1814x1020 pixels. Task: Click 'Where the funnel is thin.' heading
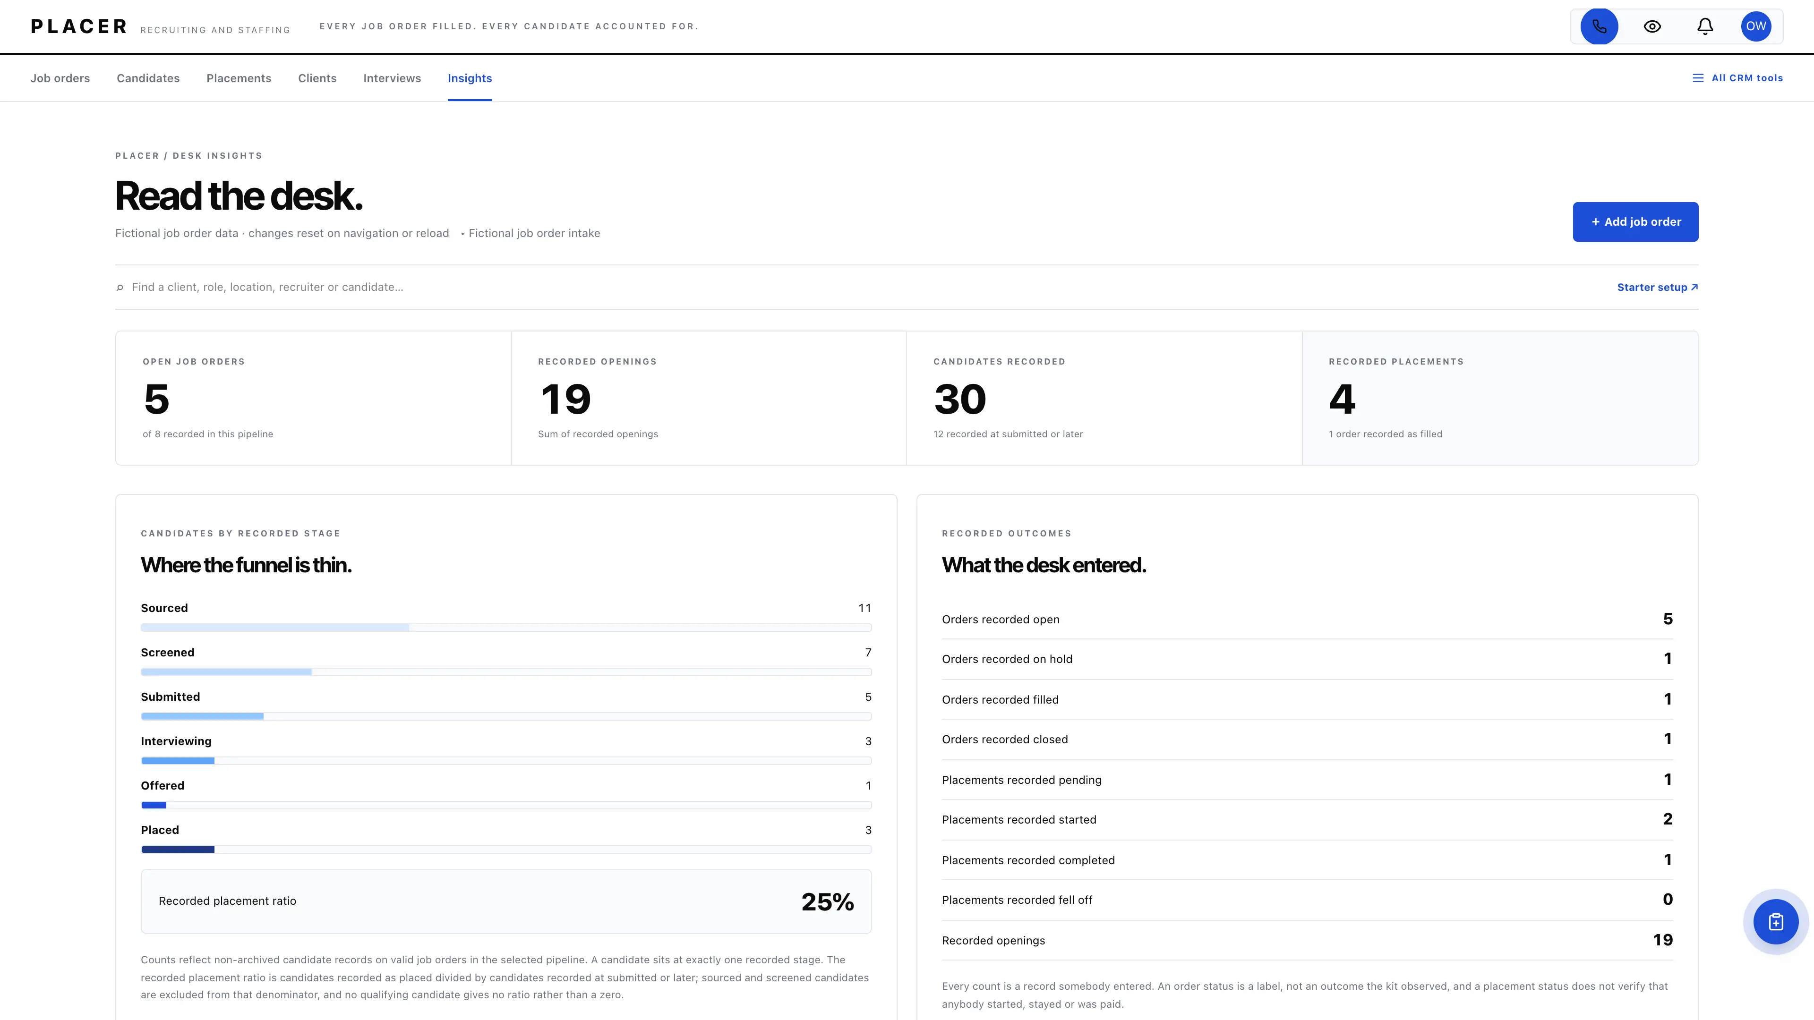click(246, 565)
